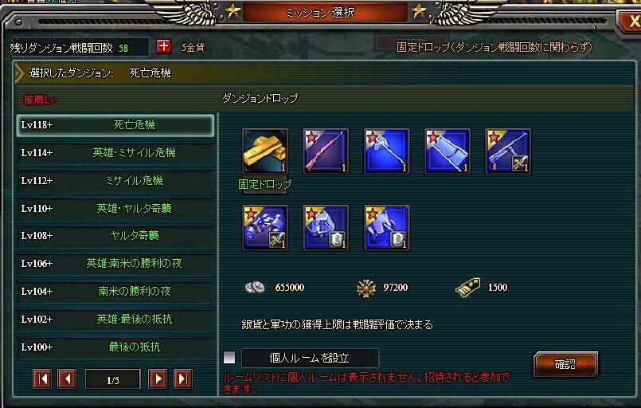Click the 確認 confirm button
This screenshot has width=641, height=408.
(x=566, y=364)
